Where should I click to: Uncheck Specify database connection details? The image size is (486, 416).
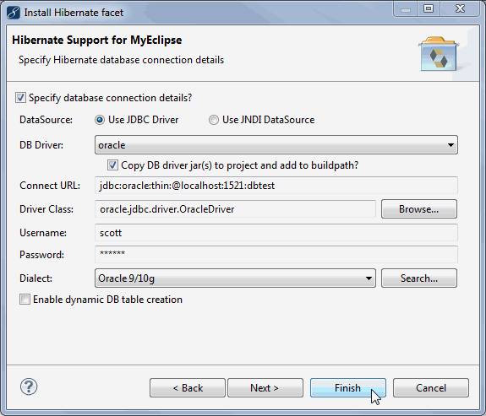coord(20,98)
